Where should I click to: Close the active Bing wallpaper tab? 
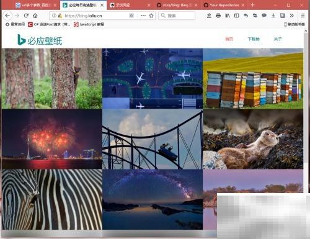tap(102, 5)
